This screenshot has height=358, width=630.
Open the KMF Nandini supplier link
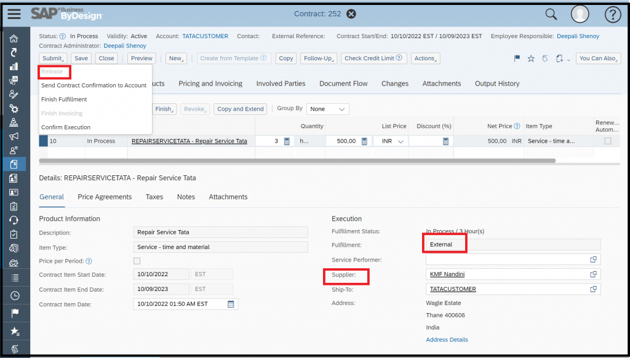tap(447, 274)
